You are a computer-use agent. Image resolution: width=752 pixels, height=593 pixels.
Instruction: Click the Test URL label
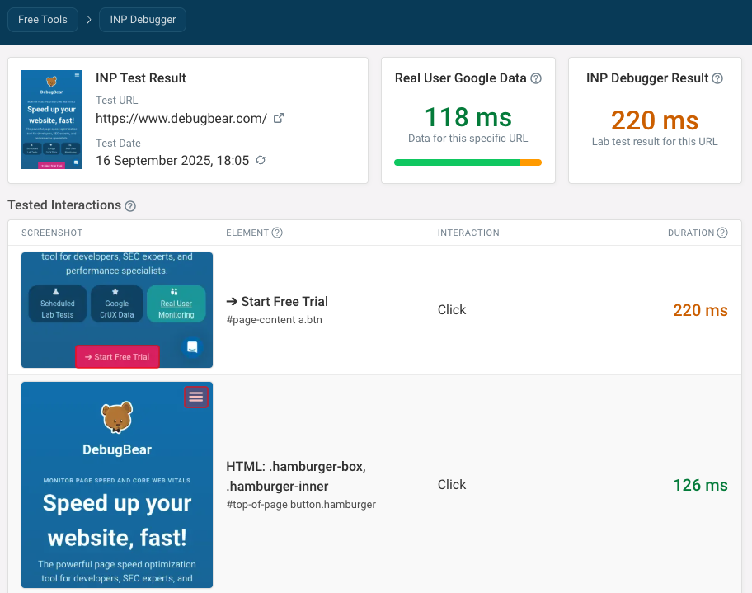point(116,101)
